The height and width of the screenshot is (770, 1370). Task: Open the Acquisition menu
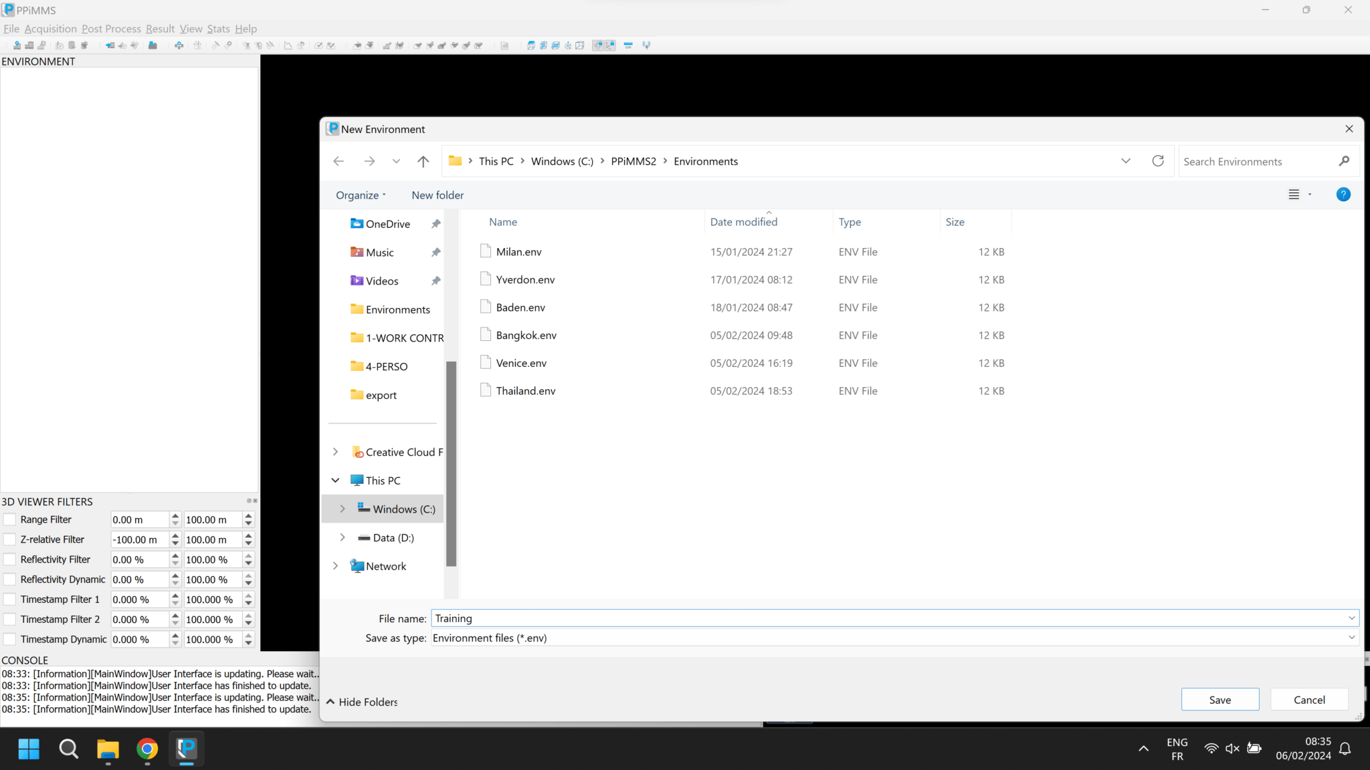point(50,29)
